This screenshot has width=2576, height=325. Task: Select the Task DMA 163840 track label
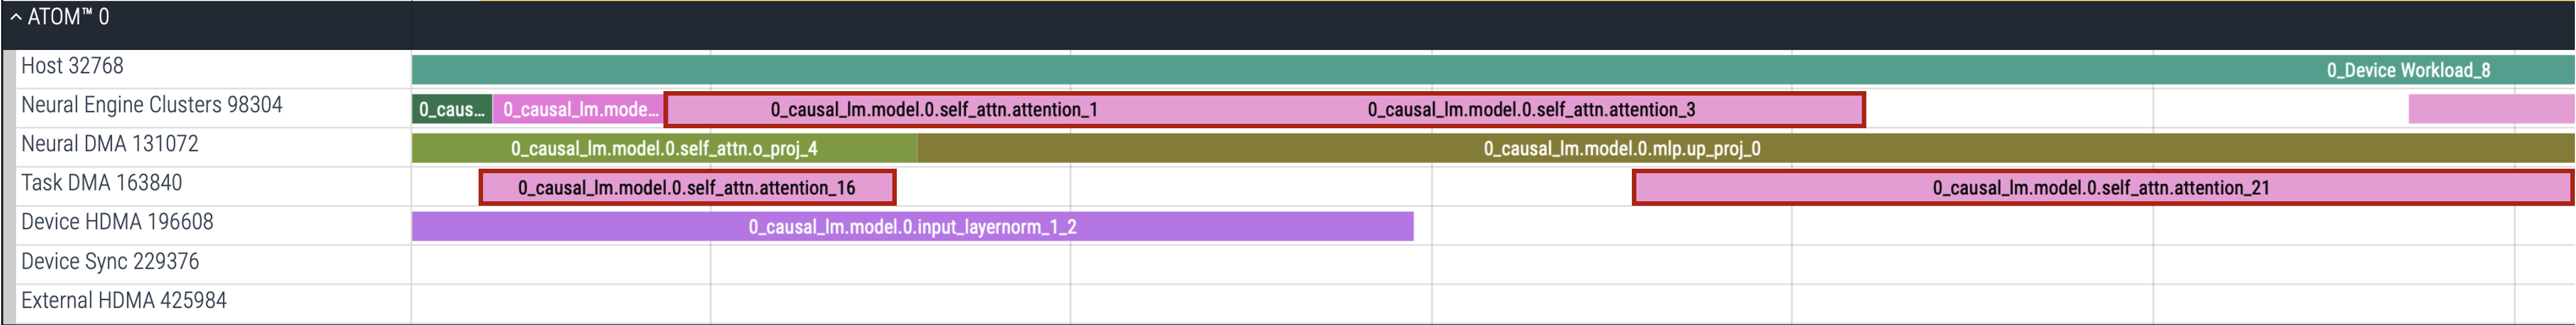(x=101, y=182)
